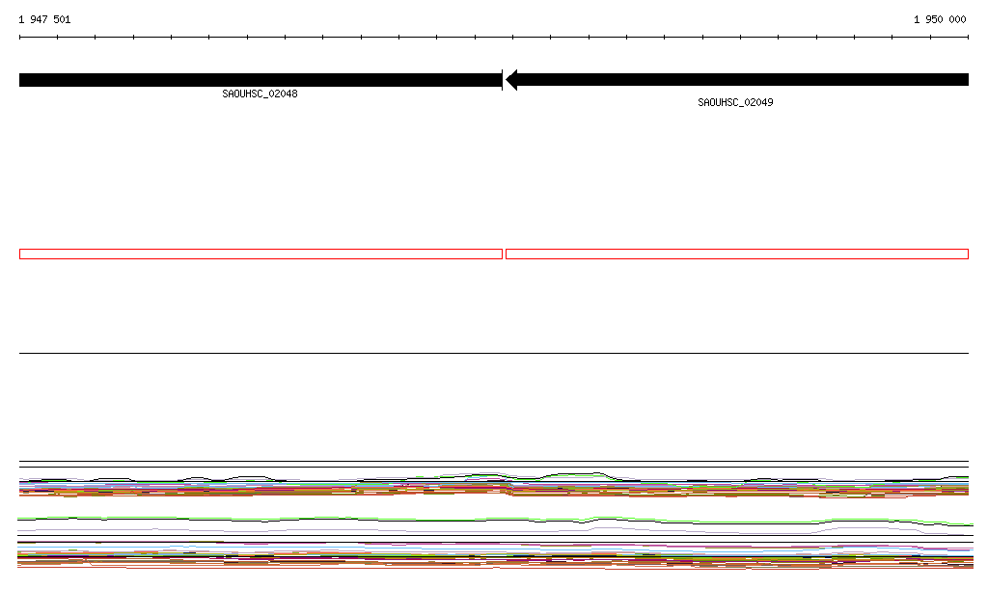This screenshot has width=988, height=589.
Task: Click the SAOUHSC_02049 label text
Action: (x=735, y=102)
